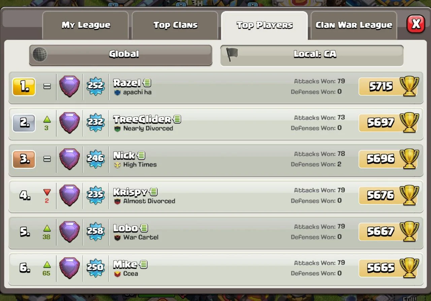Image resolution: width=431 pixels, height=301 pixels.
Task: Click the level 250 badge for Mike
Action: coord(96,268)
